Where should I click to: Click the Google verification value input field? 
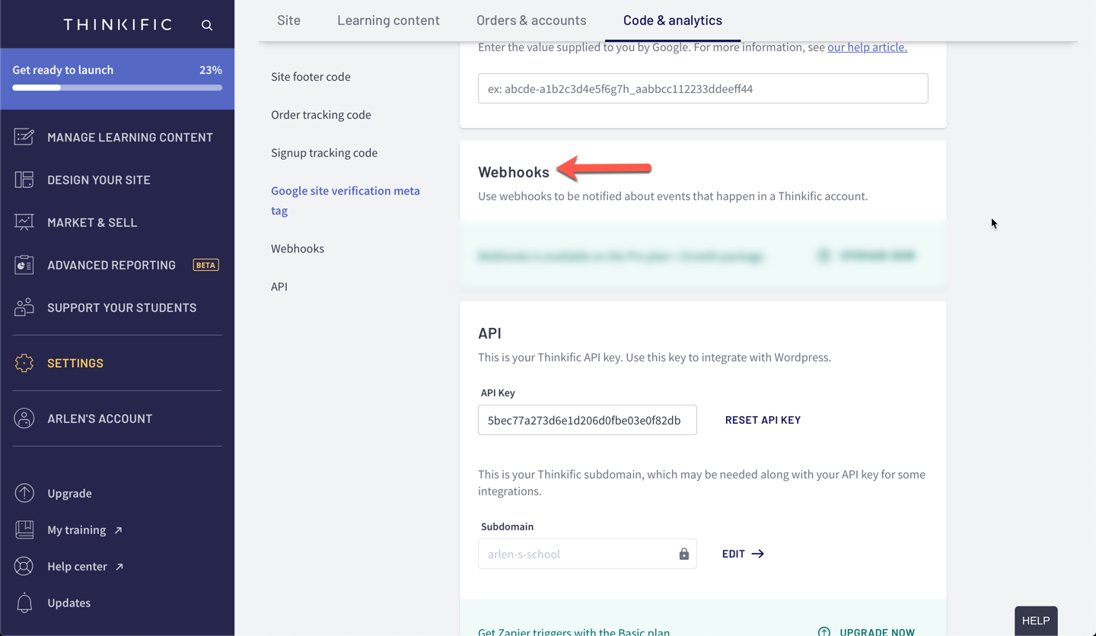[x=703, y=88]
